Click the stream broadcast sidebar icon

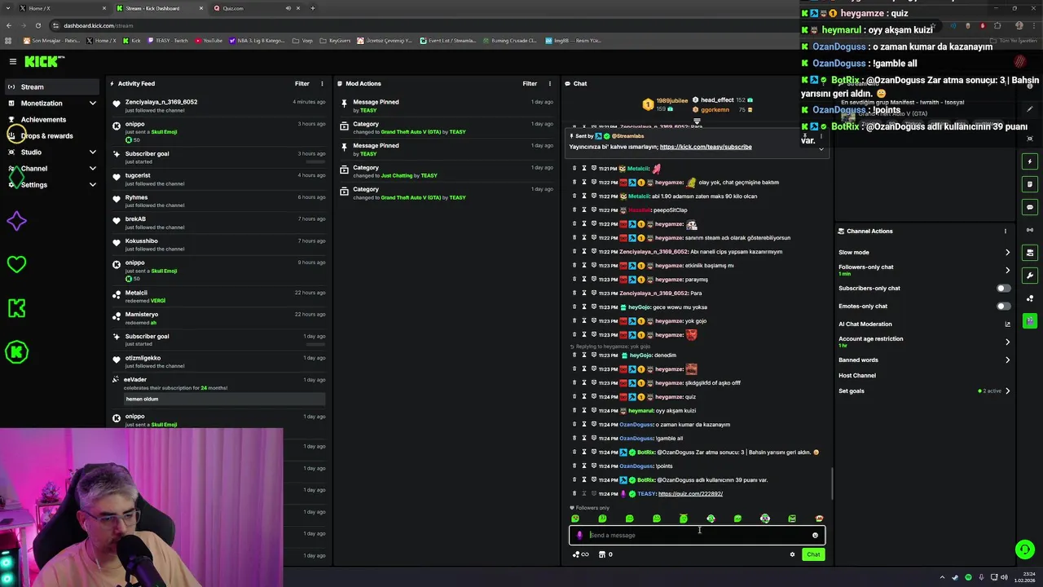pyautogui.click(x=1030, y=230)
